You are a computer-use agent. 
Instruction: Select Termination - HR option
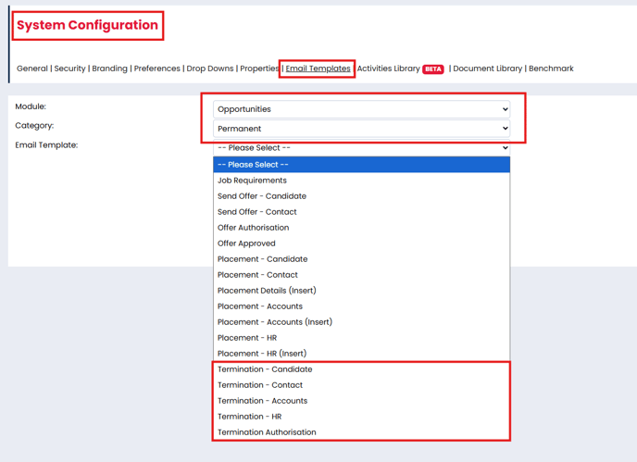click(x=249, y=417)
